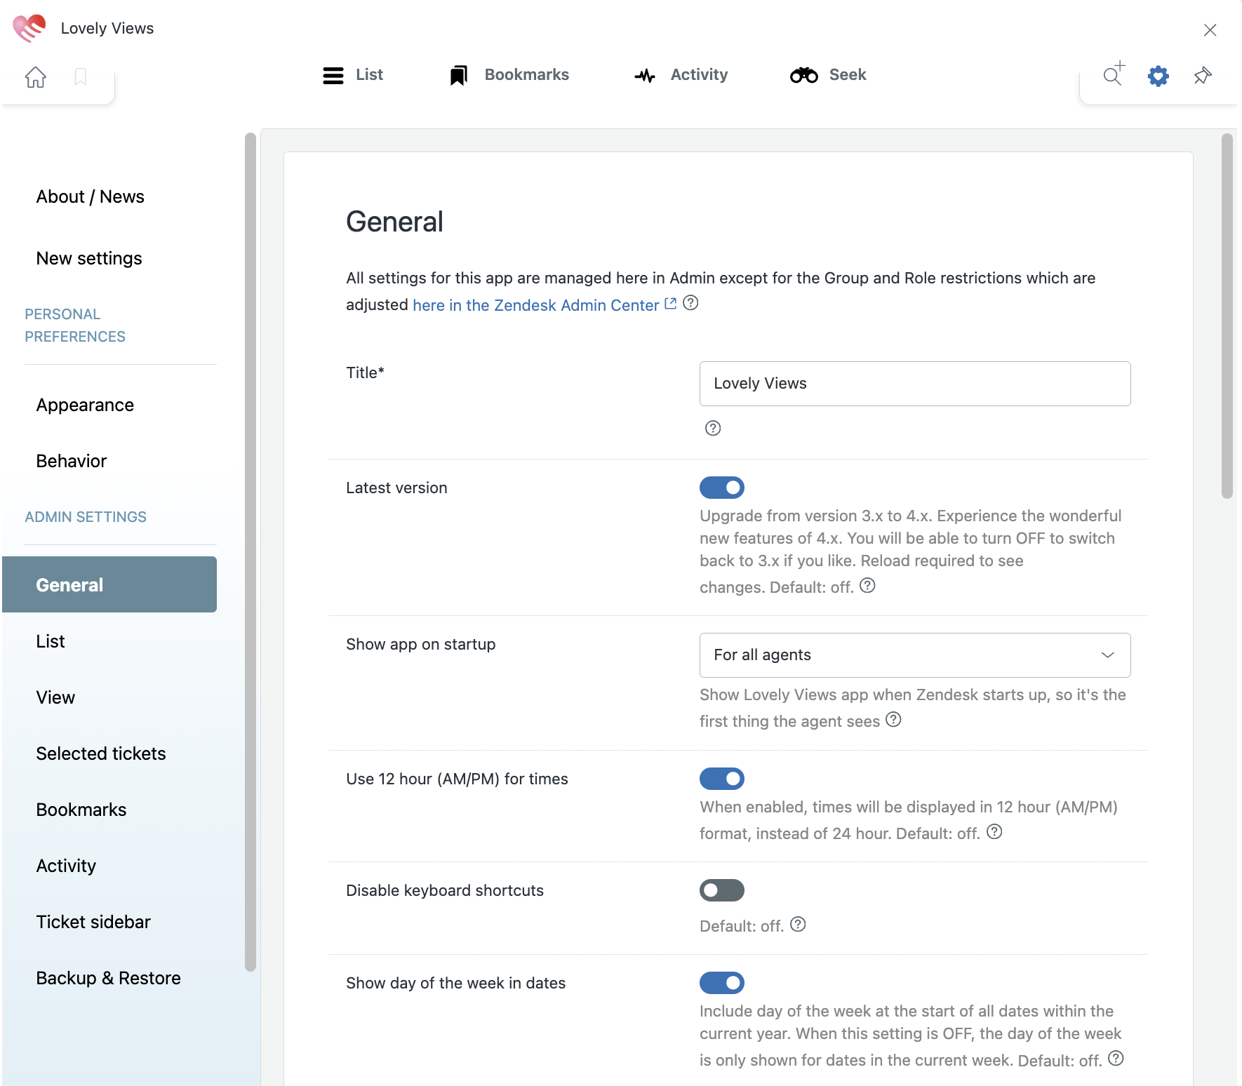Screen dimensions: 1242x1086
Task: Open Activity admin settings in sidebar
Action: 66,866
